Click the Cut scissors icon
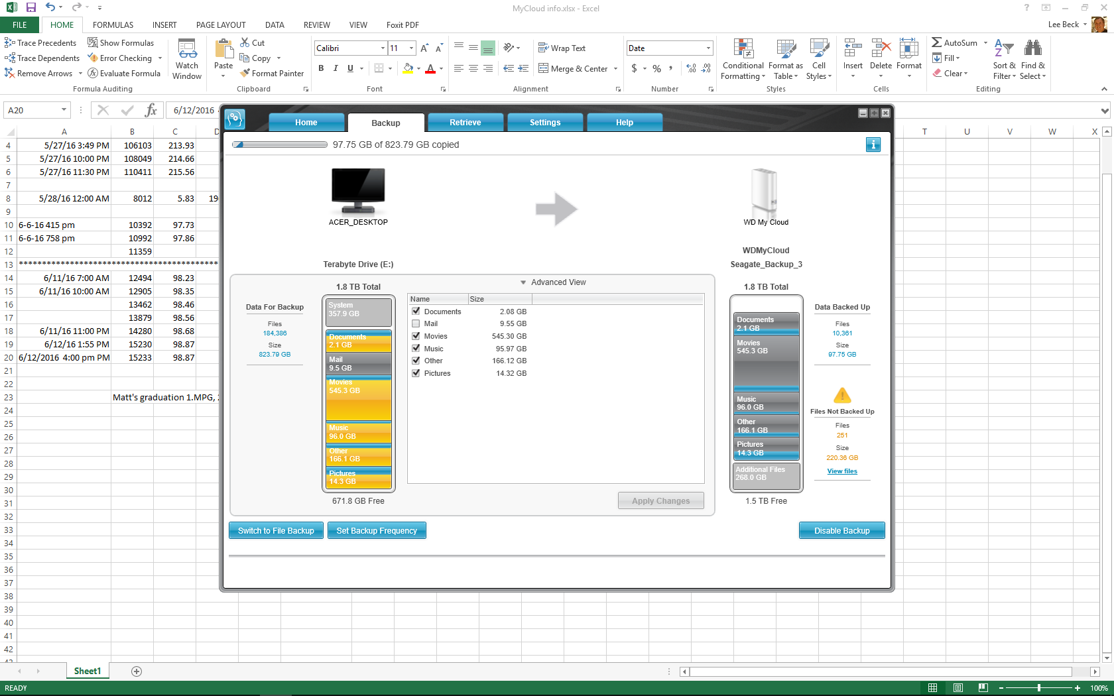The image size is (1114, 696). 245,43
